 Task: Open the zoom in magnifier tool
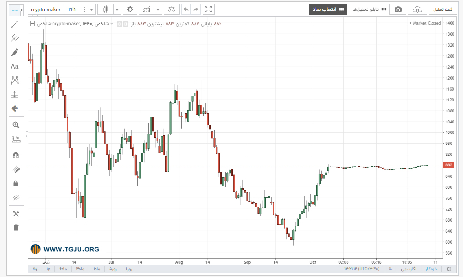(x=16, y=125)
